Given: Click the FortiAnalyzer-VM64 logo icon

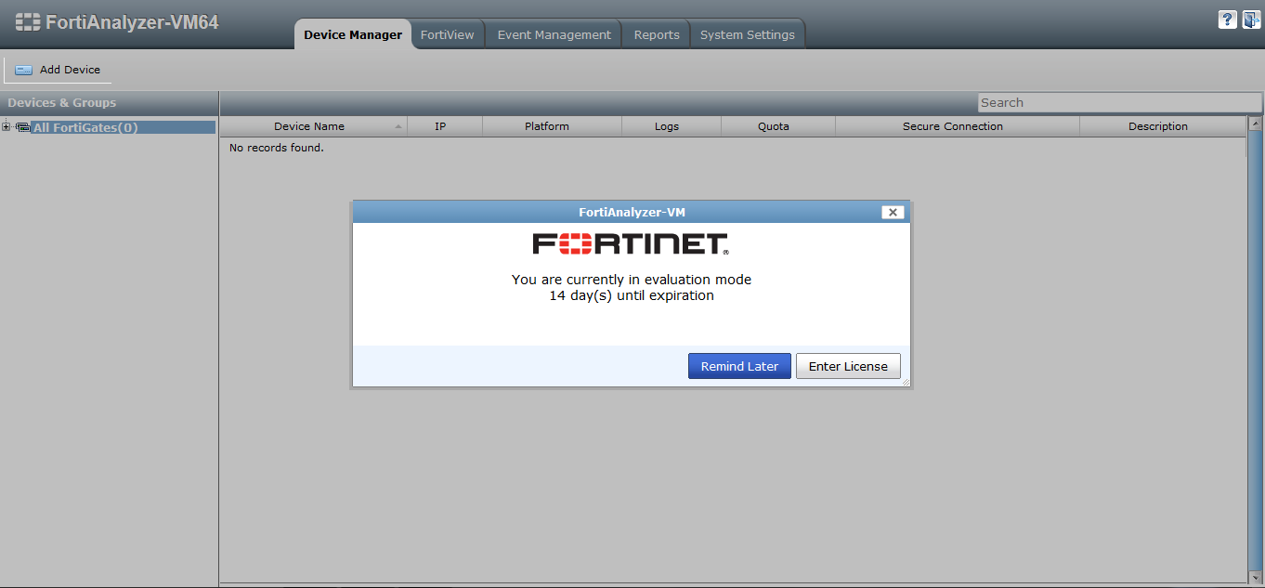Looking at the screenshot, I should [x=28, y=21].
